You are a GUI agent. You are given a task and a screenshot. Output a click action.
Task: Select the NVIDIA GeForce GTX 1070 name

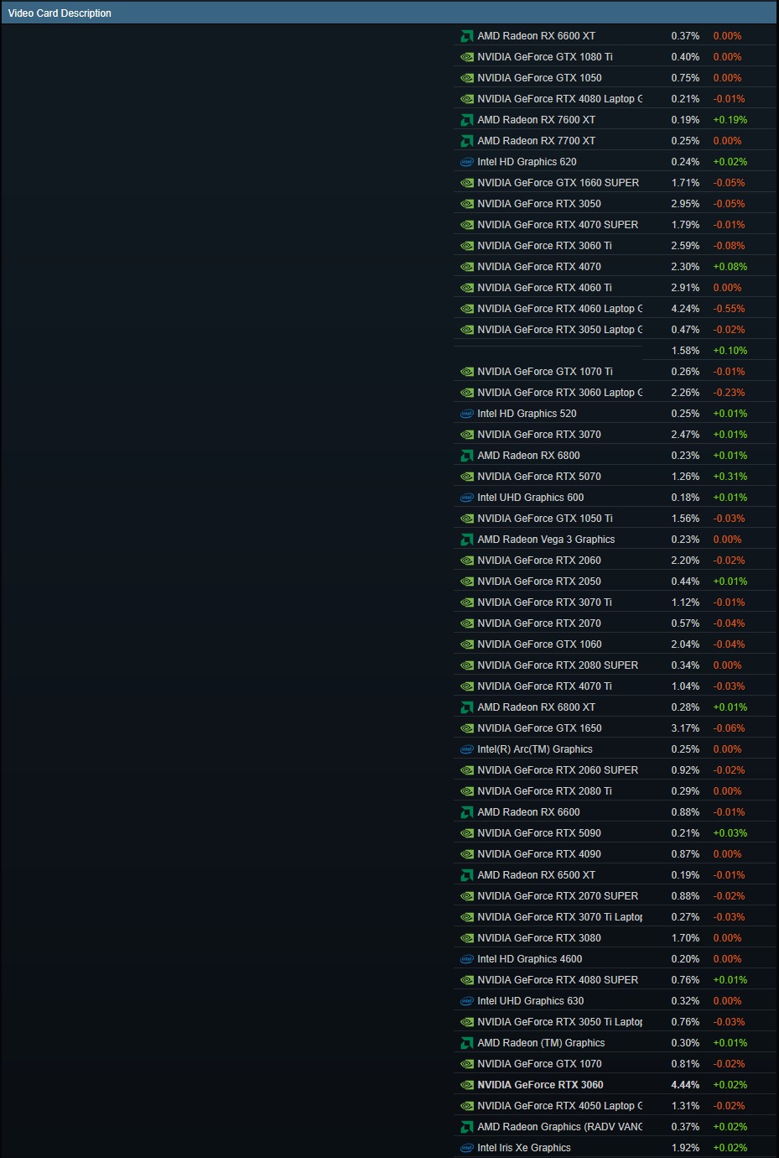(x=539, y=1064)
